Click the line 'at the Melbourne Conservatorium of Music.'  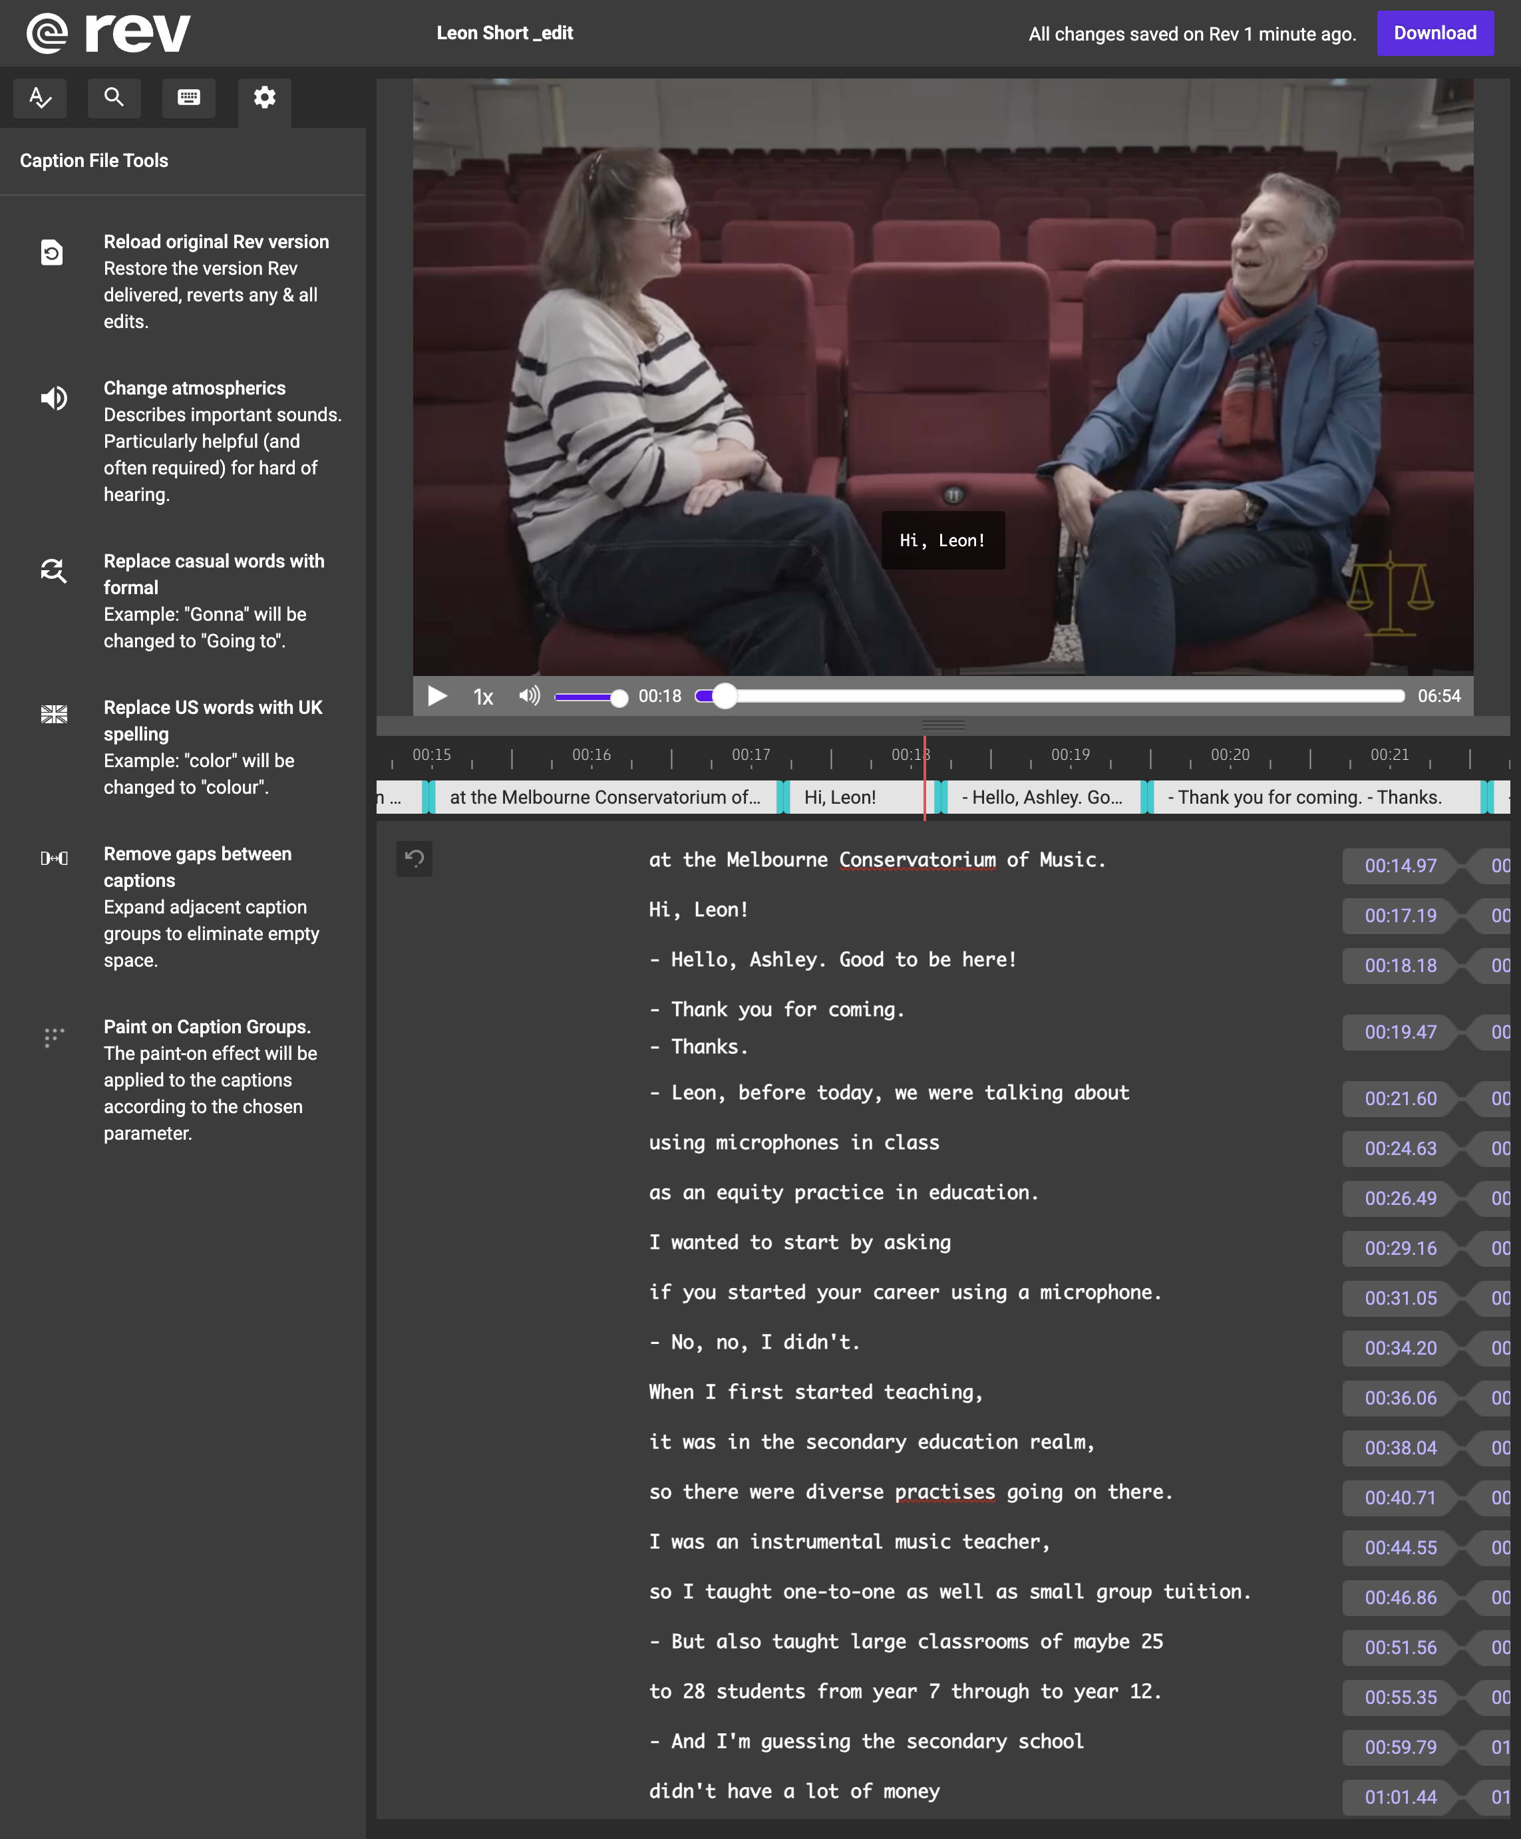(x=878, y=860)
